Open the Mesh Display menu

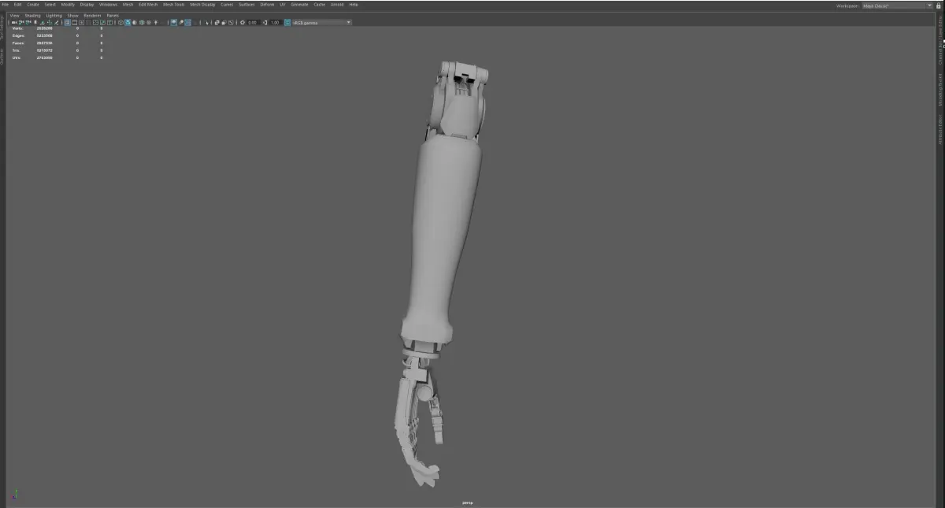point(202,5)
